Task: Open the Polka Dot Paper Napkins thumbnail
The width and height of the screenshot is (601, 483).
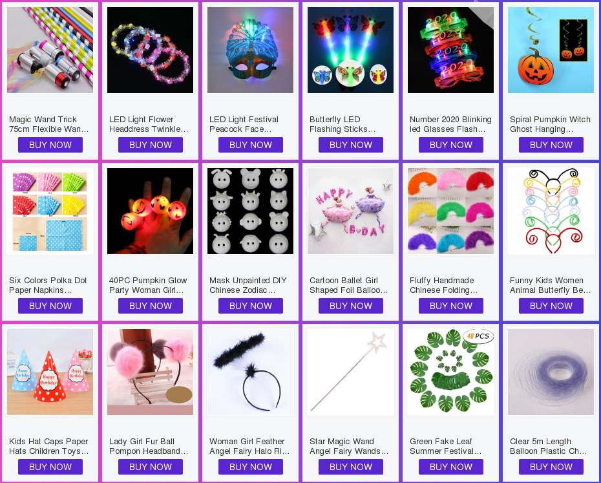Action: (x=50, y=211)
